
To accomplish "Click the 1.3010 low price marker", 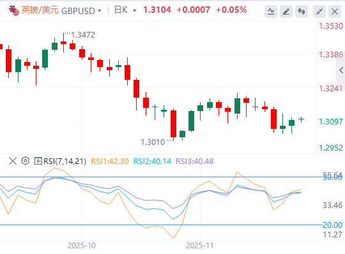I will click(x=153, y=142).
